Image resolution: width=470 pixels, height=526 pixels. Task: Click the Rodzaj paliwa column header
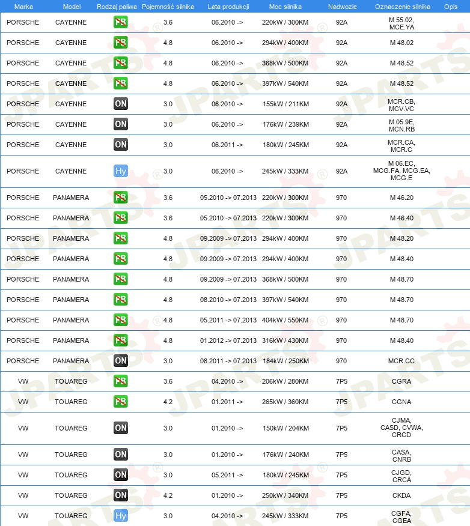(117, 7)
